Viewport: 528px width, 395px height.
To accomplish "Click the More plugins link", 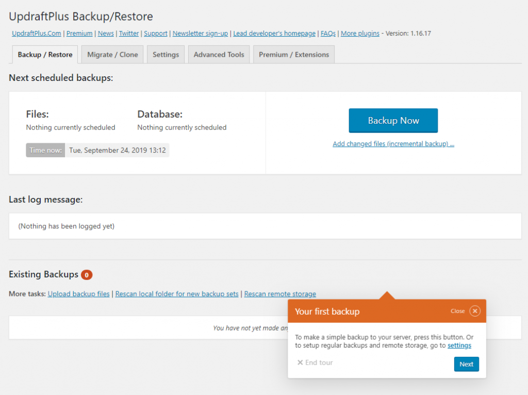I will [x=360, y=34].
